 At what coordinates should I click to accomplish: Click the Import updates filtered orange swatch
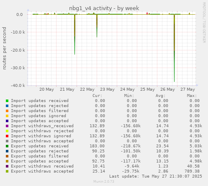7,111
